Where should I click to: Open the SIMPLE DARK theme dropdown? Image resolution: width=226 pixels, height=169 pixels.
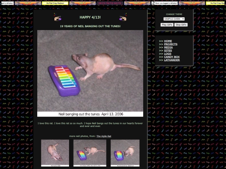174,19
